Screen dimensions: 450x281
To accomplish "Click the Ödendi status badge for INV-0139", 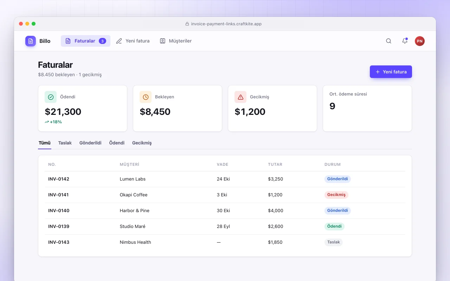I will (x=334, y=227).
